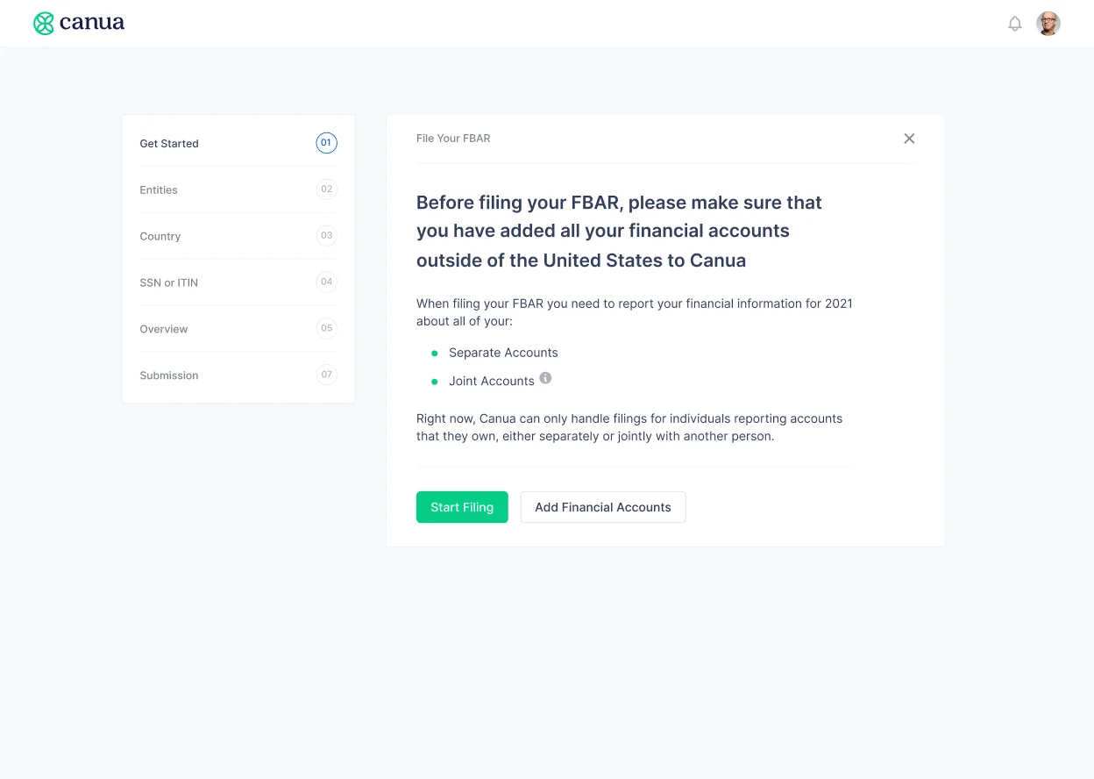This screenshot has height=779, width=1094.
Task: Click the step 01 number badge
Action: tap(326, 142)
